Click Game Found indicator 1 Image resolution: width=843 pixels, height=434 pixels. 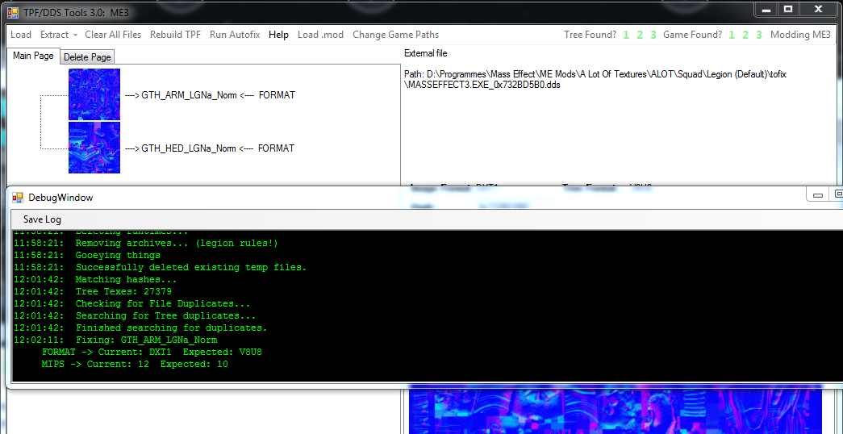click(732, 35)
